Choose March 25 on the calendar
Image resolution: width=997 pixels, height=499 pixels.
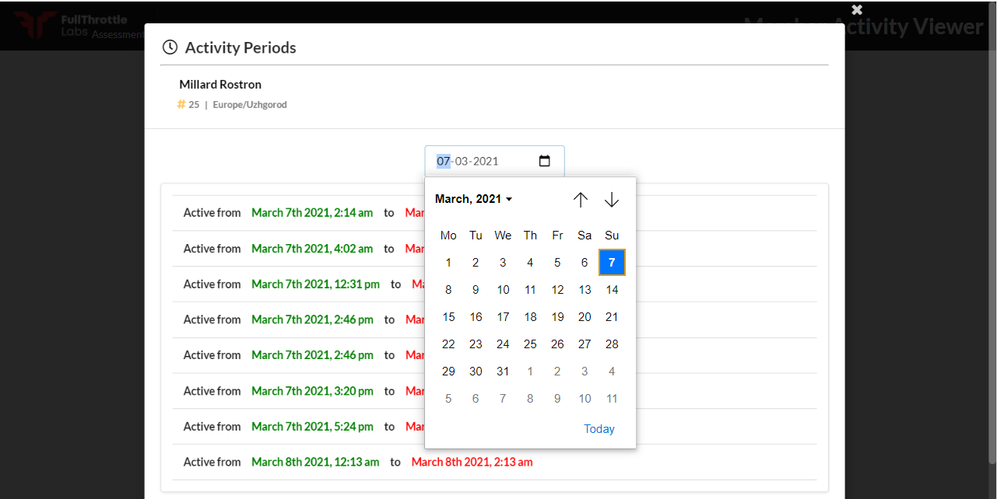point(530,344)
